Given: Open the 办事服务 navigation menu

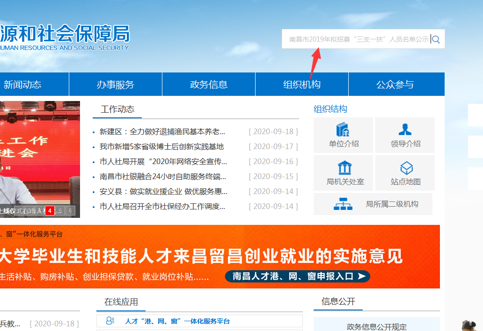Looking at the screenshot, I should tap(115, 84).
